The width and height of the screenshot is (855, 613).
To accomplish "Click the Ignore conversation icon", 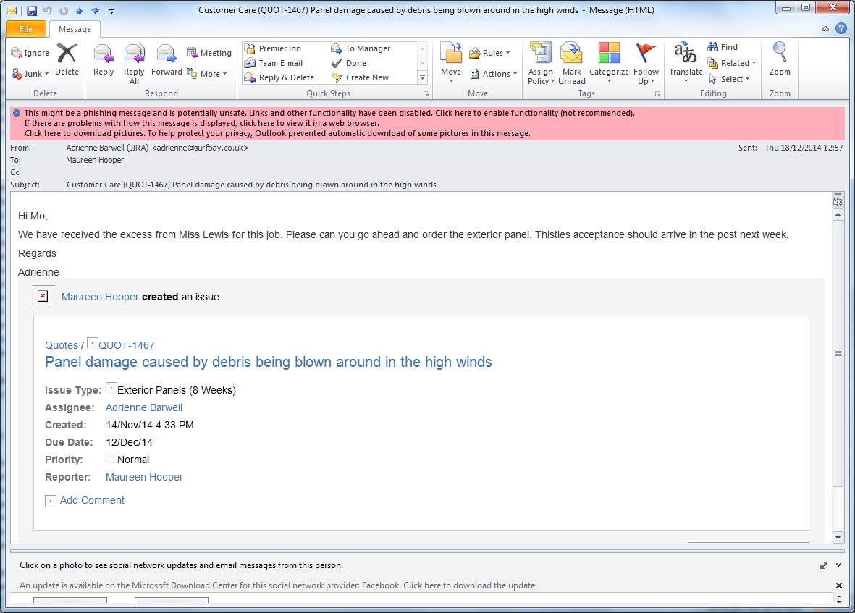I will click(30, 53).
